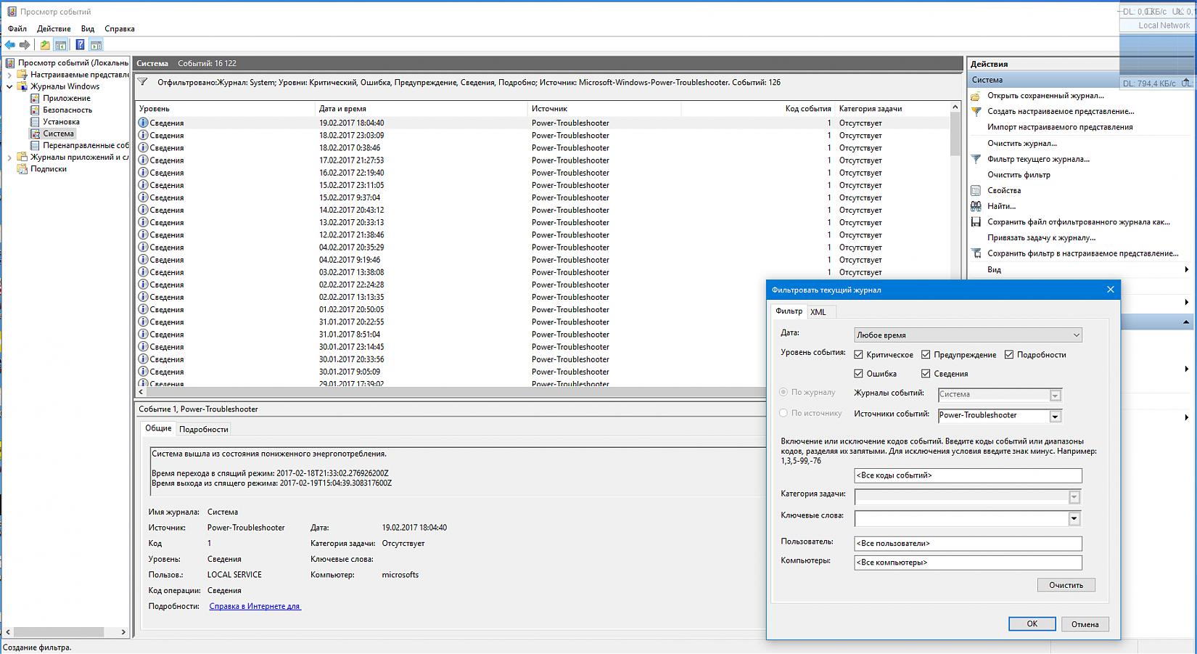Screen dimensions: 1197x654
Task: Click the 'Очистить' button in filter dialog
Action: [x=1066, y=585]
